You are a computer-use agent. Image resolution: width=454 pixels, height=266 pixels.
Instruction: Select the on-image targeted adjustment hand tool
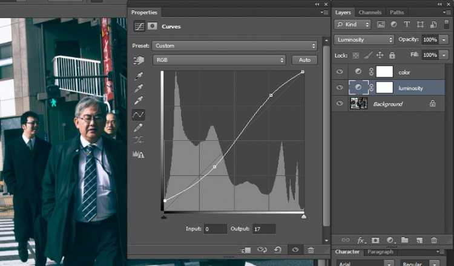(139, 60)
